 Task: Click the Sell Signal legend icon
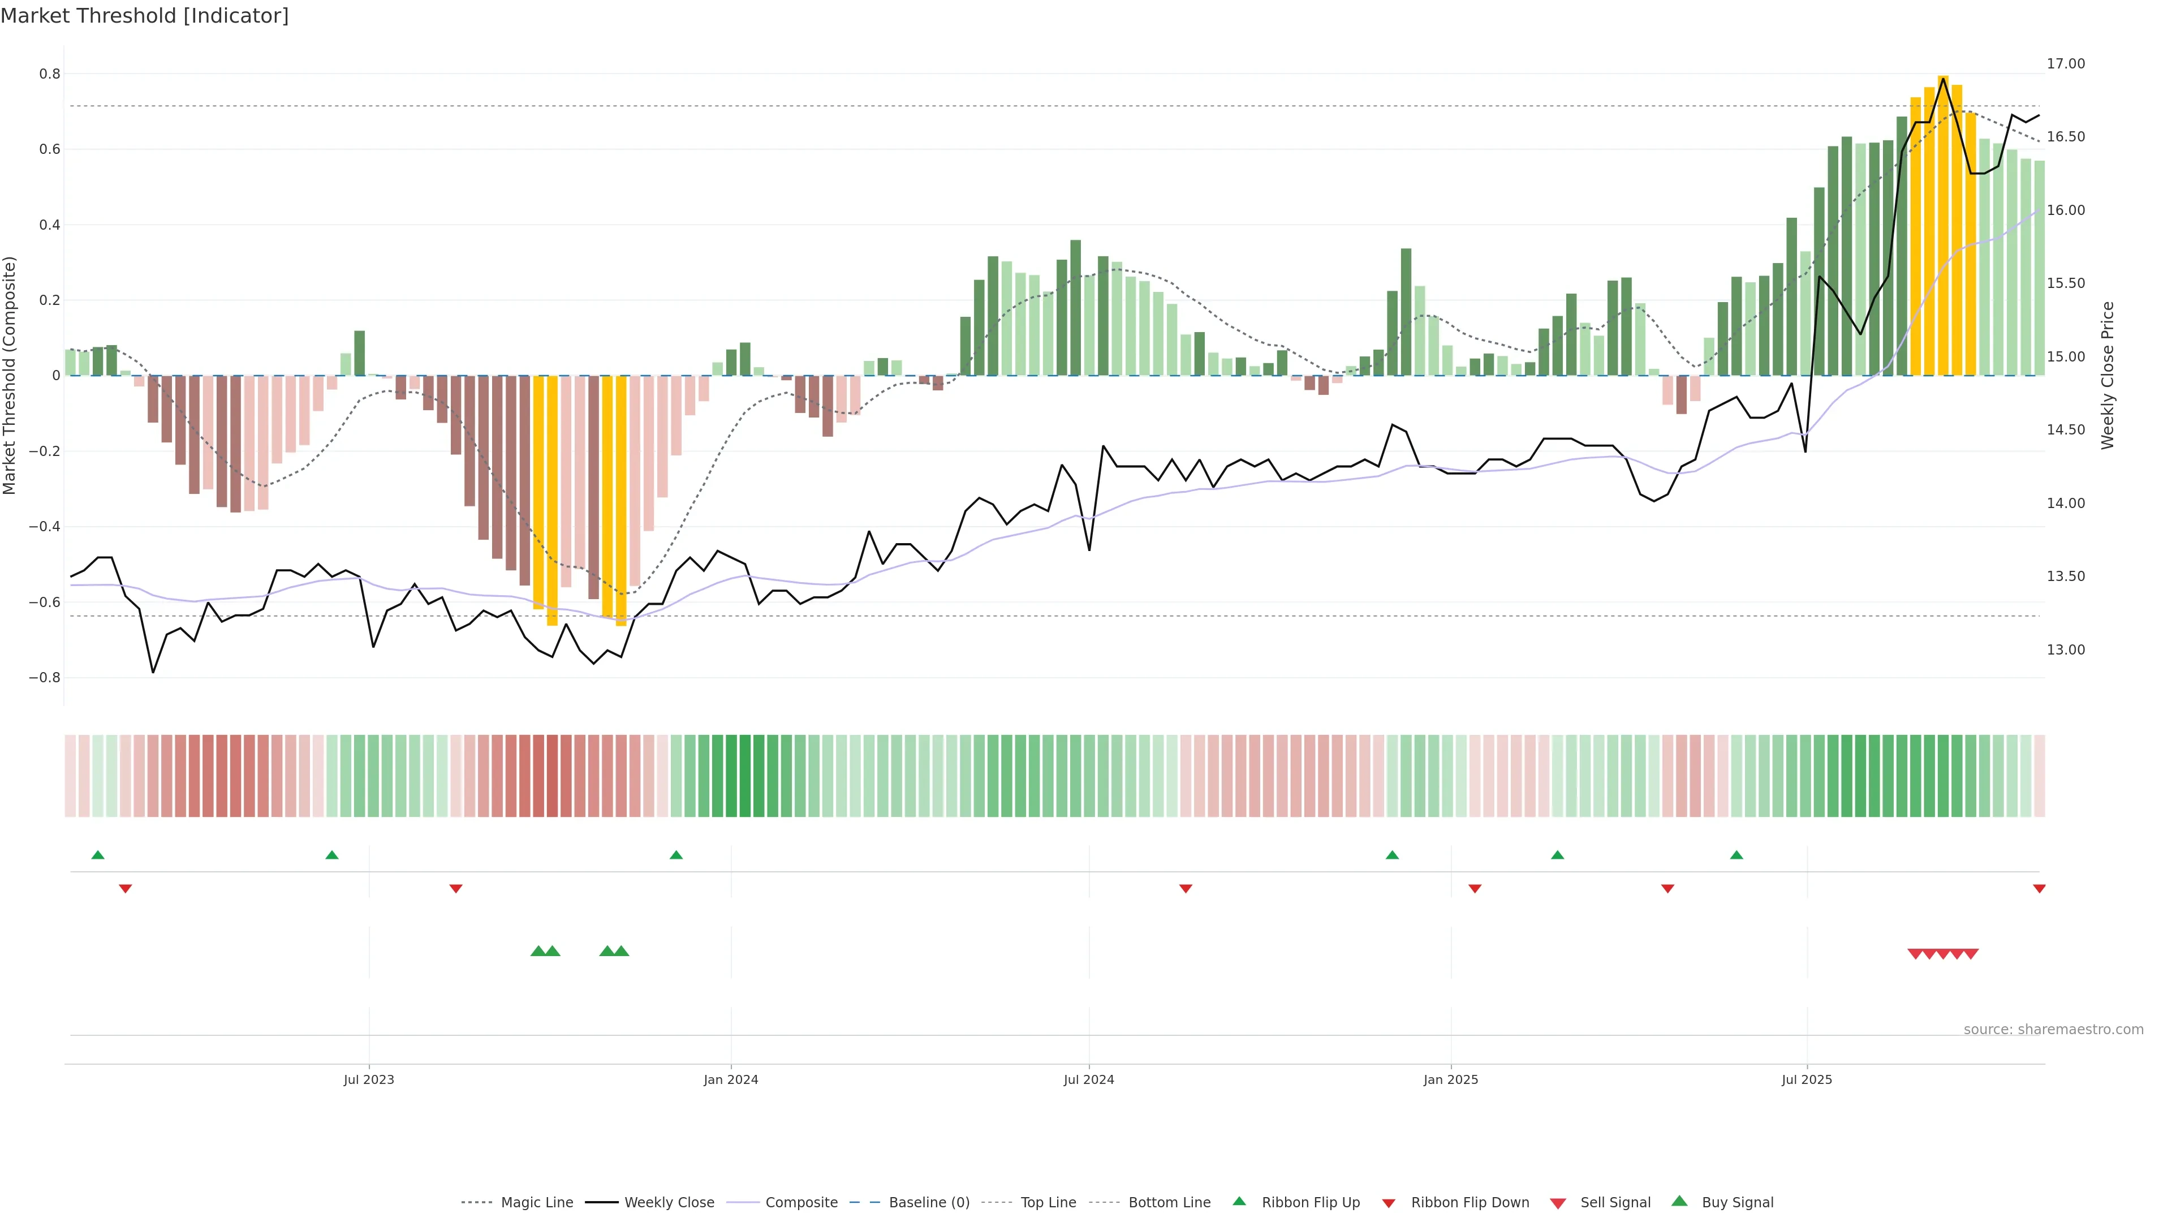(x=1557, y=1203)
